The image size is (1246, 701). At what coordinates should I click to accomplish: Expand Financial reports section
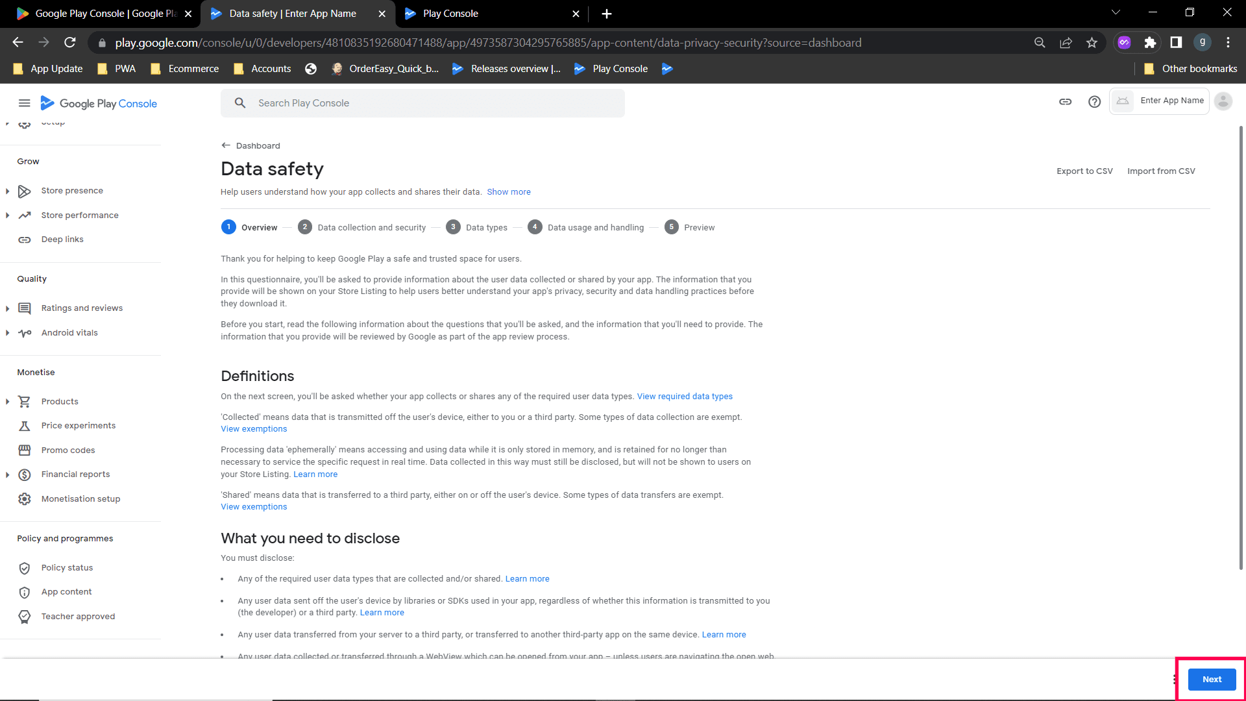[7, 474]
